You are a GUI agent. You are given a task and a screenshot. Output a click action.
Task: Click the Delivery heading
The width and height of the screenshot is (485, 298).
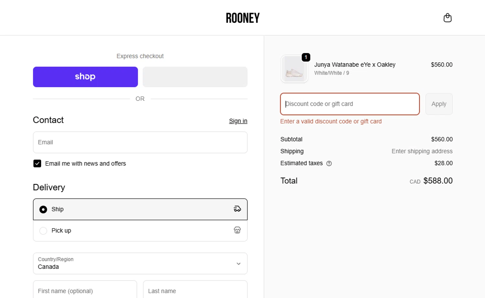[49, 187]
